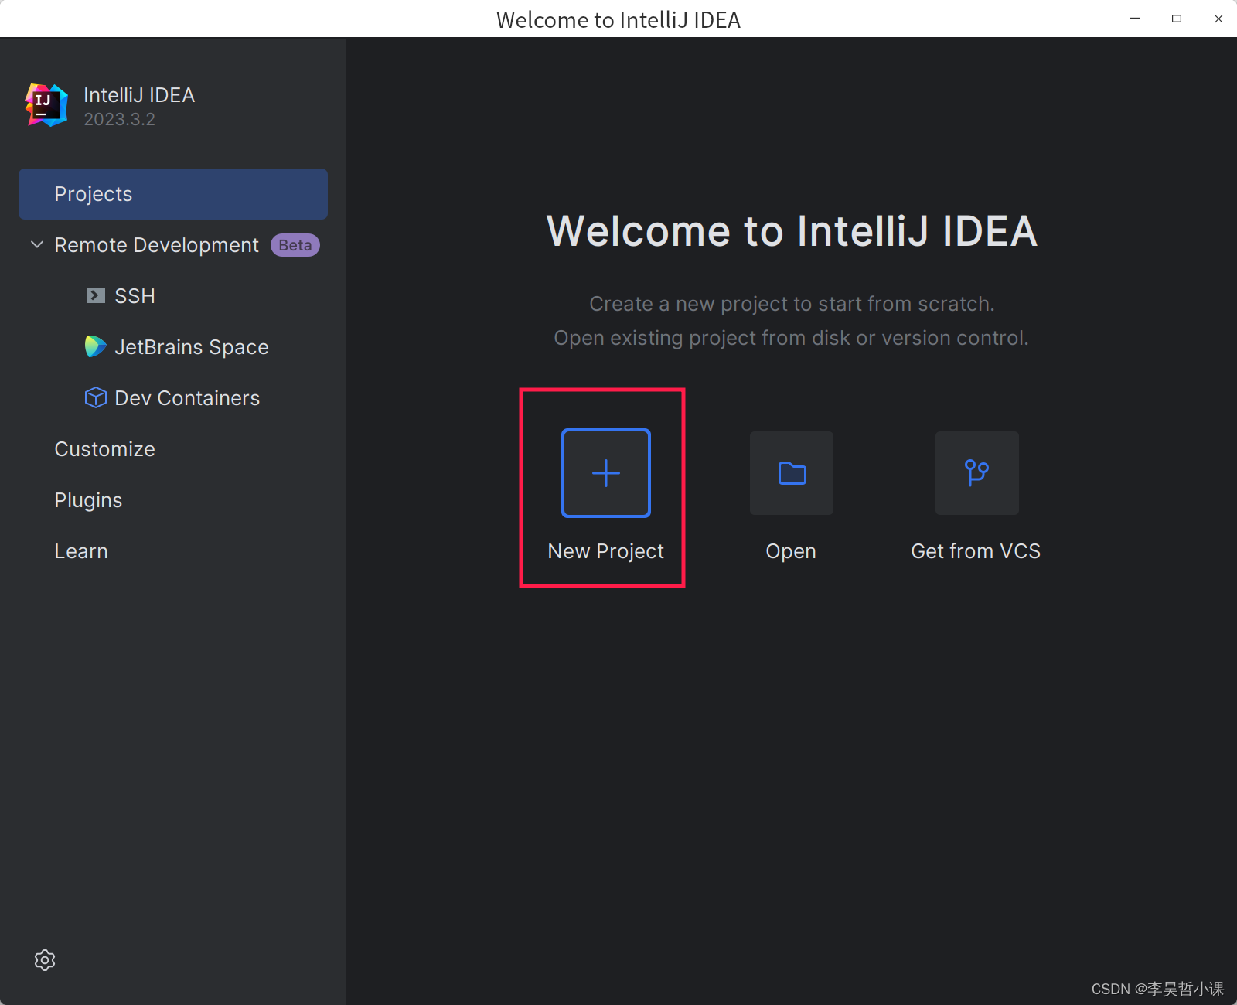Select the Projects tab
Viewport: 1237px width, 1005px height.
tap(173, 194)
